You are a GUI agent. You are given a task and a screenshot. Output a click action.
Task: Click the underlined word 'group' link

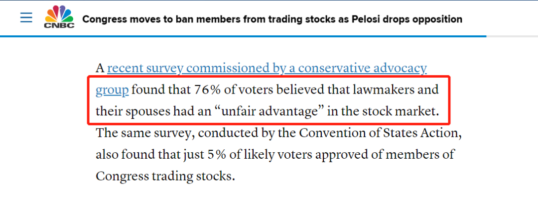pyautogui.click(x=112, y=90)
